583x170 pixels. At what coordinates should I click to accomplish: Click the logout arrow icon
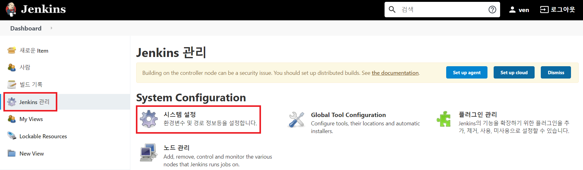click(x=544, y=10)
